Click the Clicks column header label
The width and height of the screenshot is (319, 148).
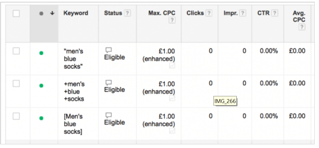click(x=195, y=13)
